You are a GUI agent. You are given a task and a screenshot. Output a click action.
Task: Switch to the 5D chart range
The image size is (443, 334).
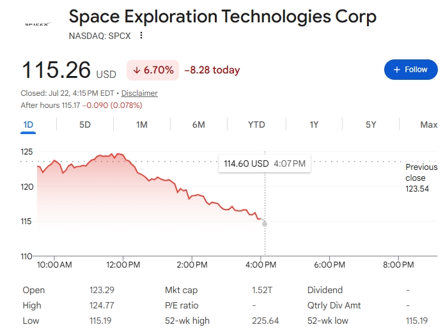click(x=85, y=125)
